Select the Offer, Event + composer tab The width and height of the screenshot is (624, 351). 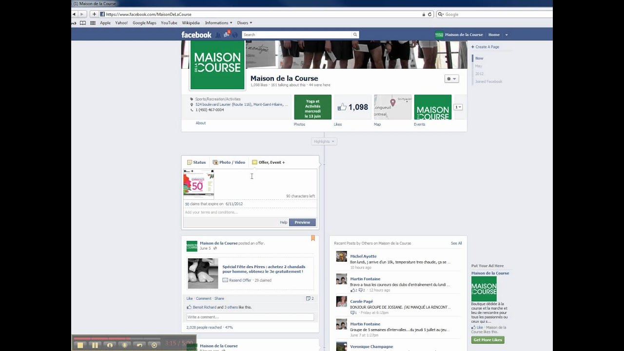click(x=269, y=162)
